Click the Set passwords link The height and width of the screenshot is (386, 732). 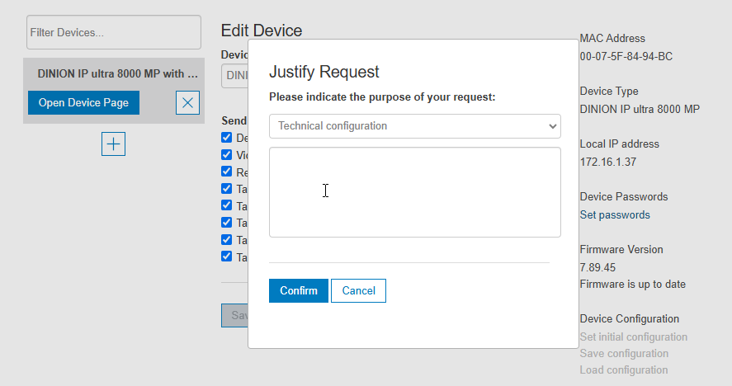[615, 215]
